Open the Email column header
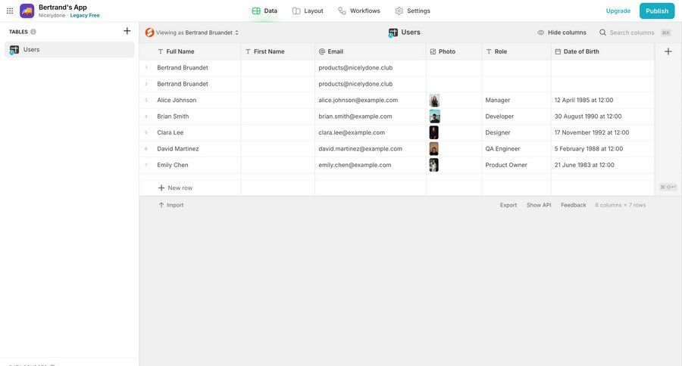This screenshot has width=682, height=366. point(371,51)
